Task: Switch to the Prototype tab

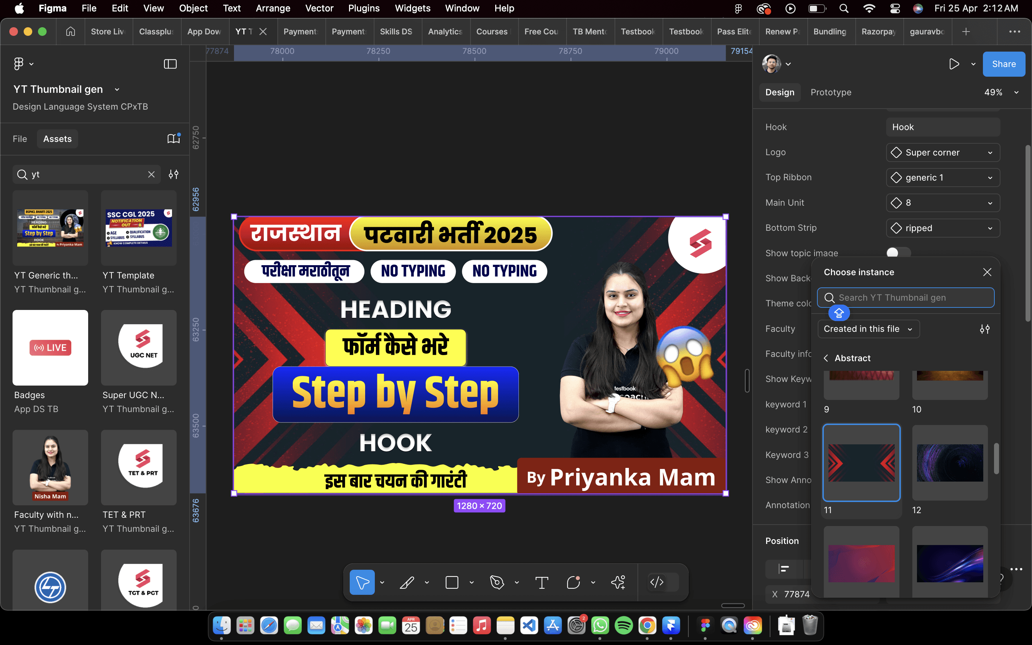Action: pos(830,92)
